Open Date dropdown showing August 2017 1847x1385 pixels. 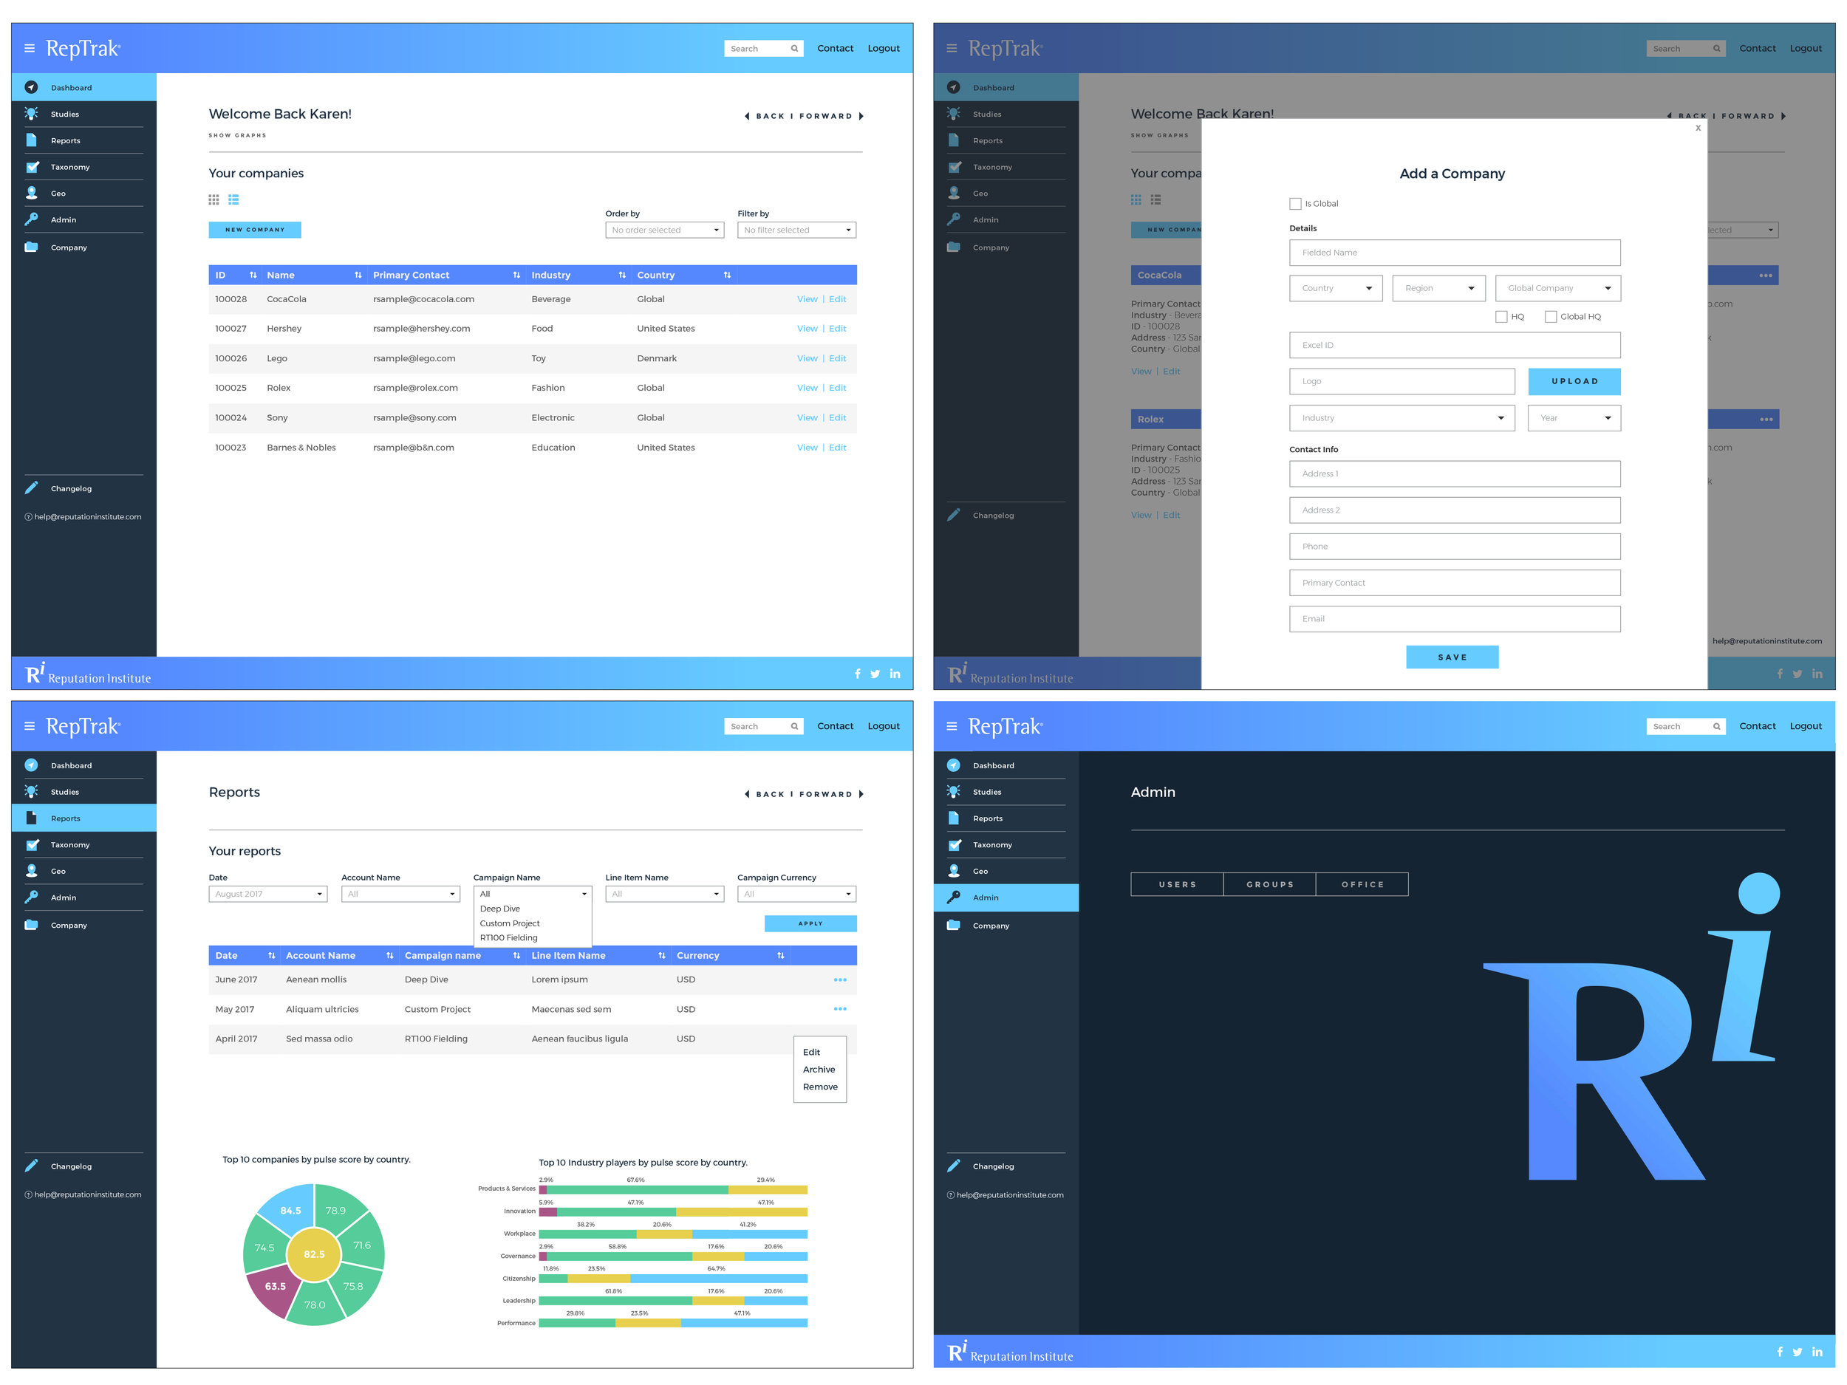pos(268,894)
